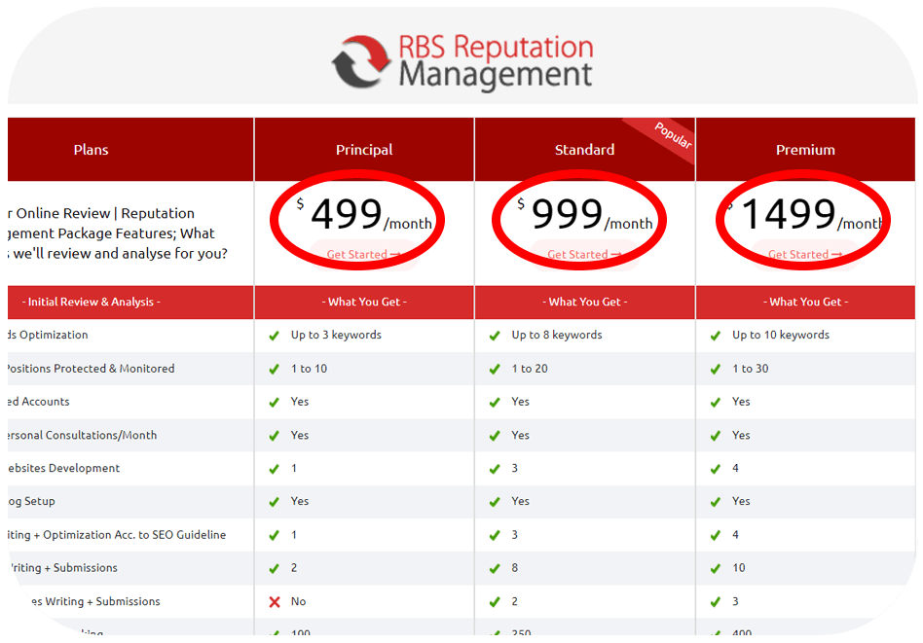Click the Websites Development row label
The image size is (923, 643).
click(63, 468)
